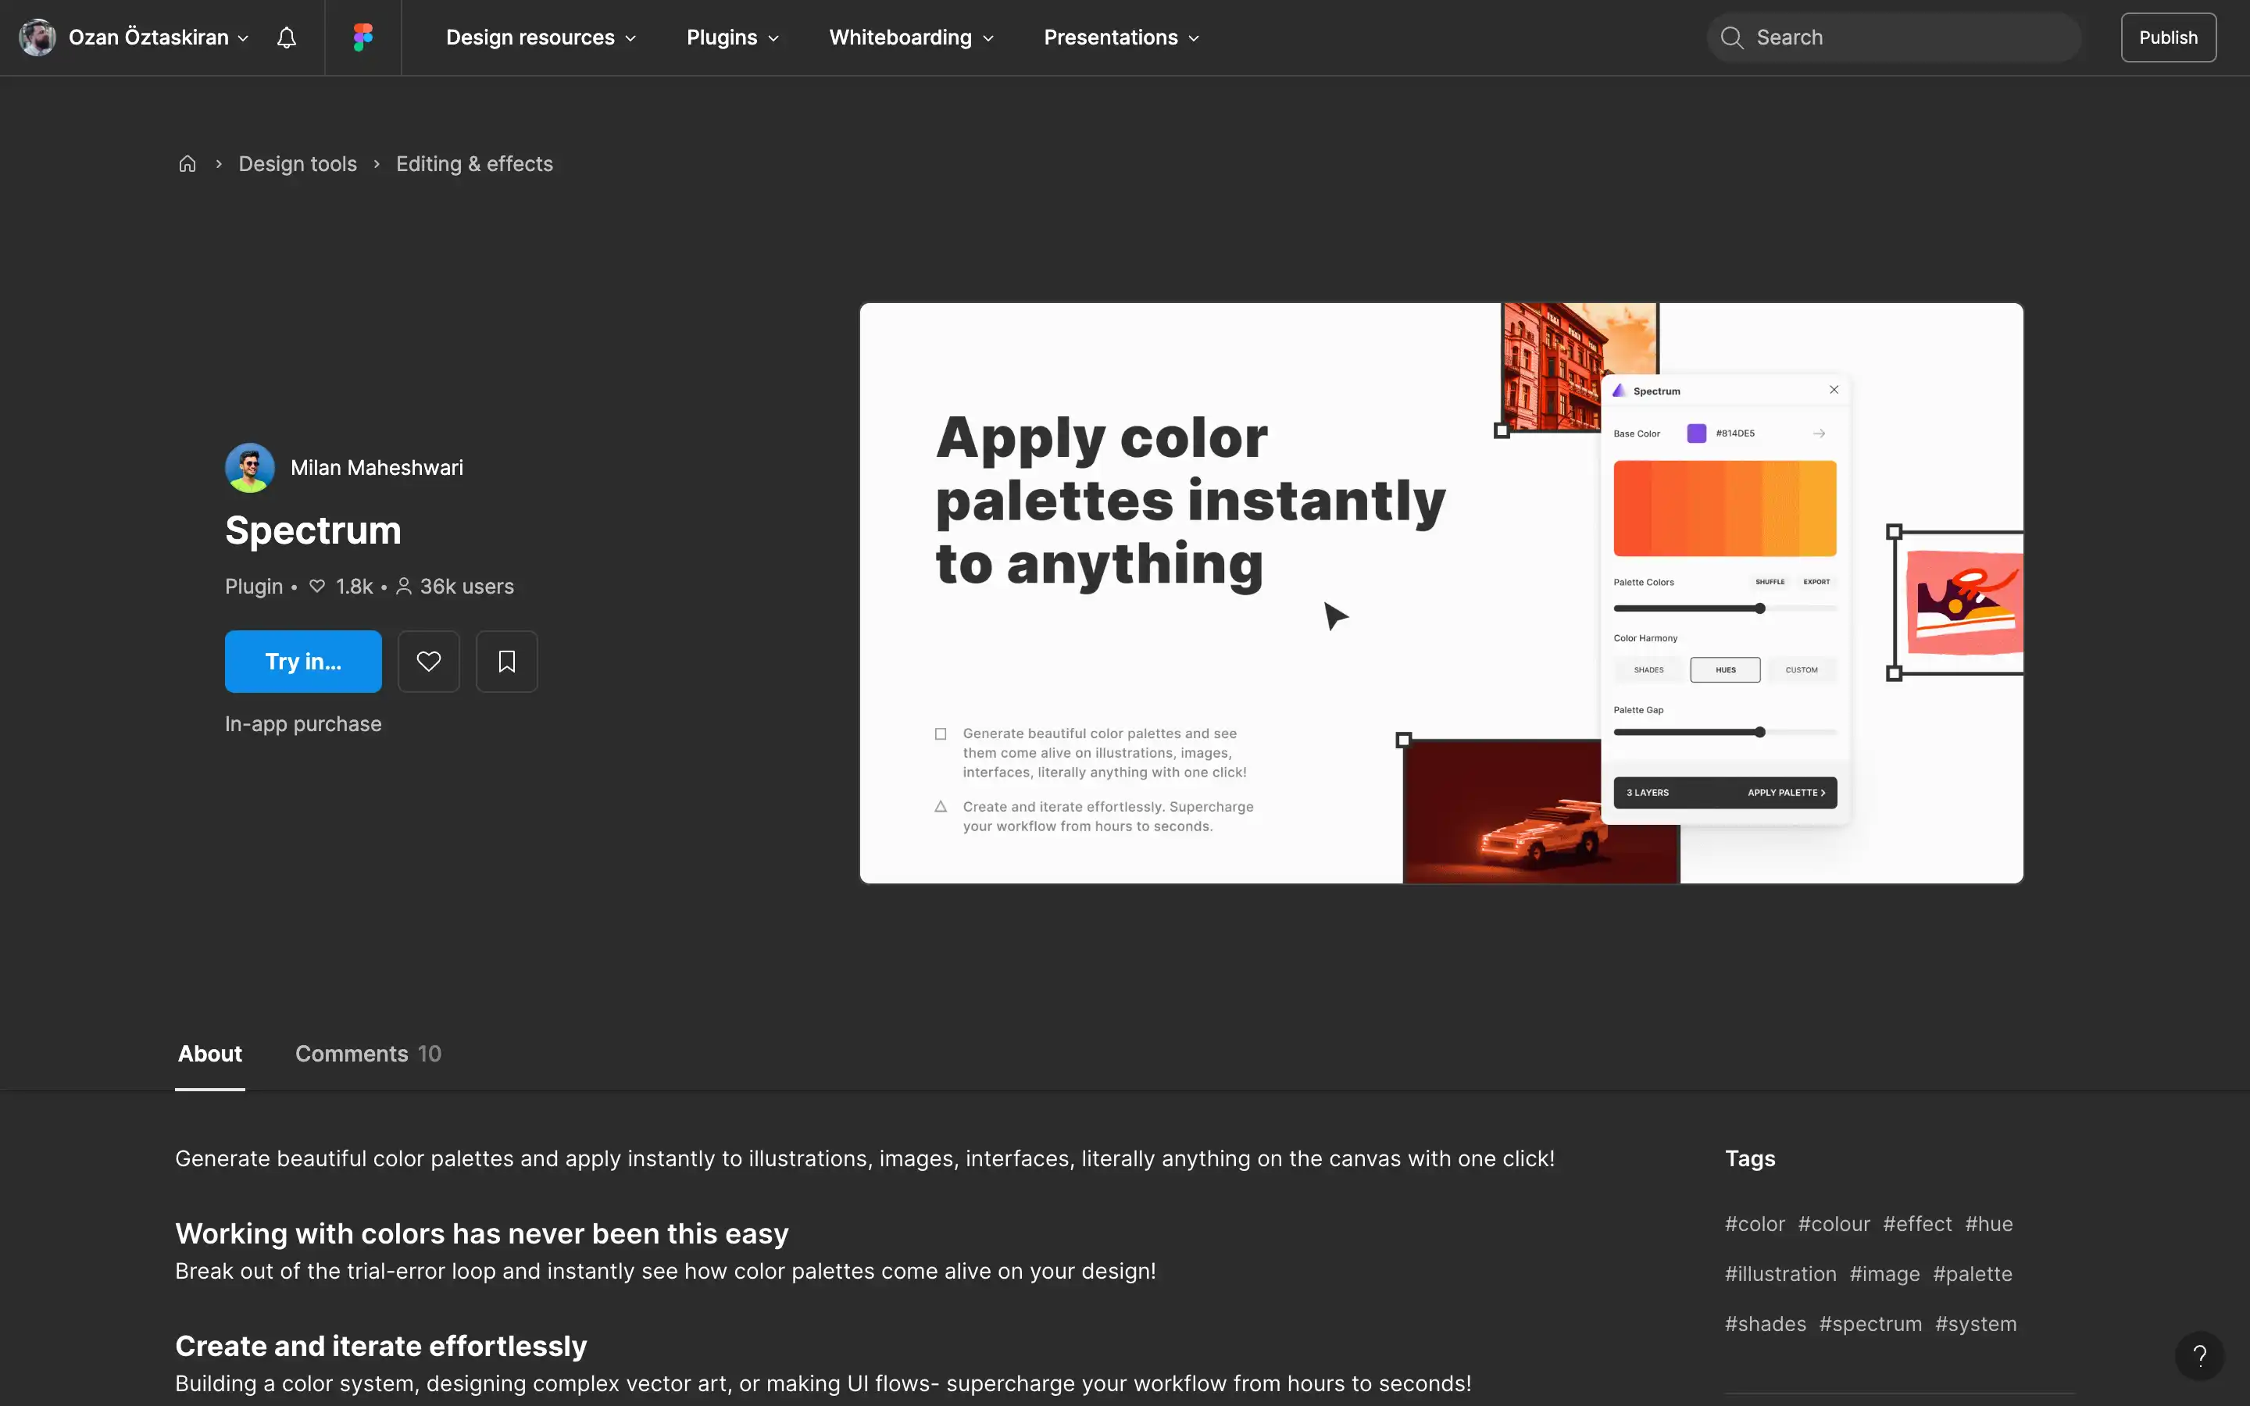The height and width of the screenshot is (1406, 2250).
Task: Click the In-app purchase text
Action: [303, 723]
